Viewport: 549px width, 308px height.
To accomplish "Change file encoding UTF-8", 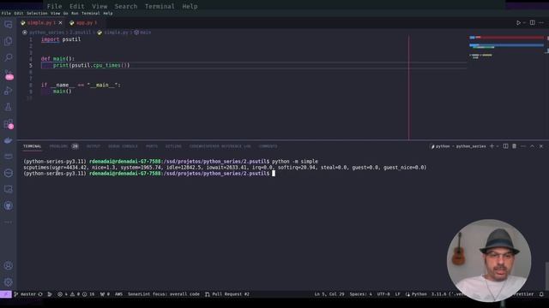I will 383,294.
